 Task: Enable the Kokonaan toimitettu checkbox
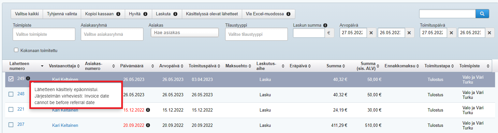(x=16, y=50)
